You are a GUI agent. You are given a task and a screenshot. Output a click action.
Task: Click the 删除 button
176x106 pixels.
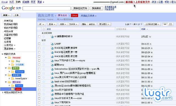click(84, 24)
